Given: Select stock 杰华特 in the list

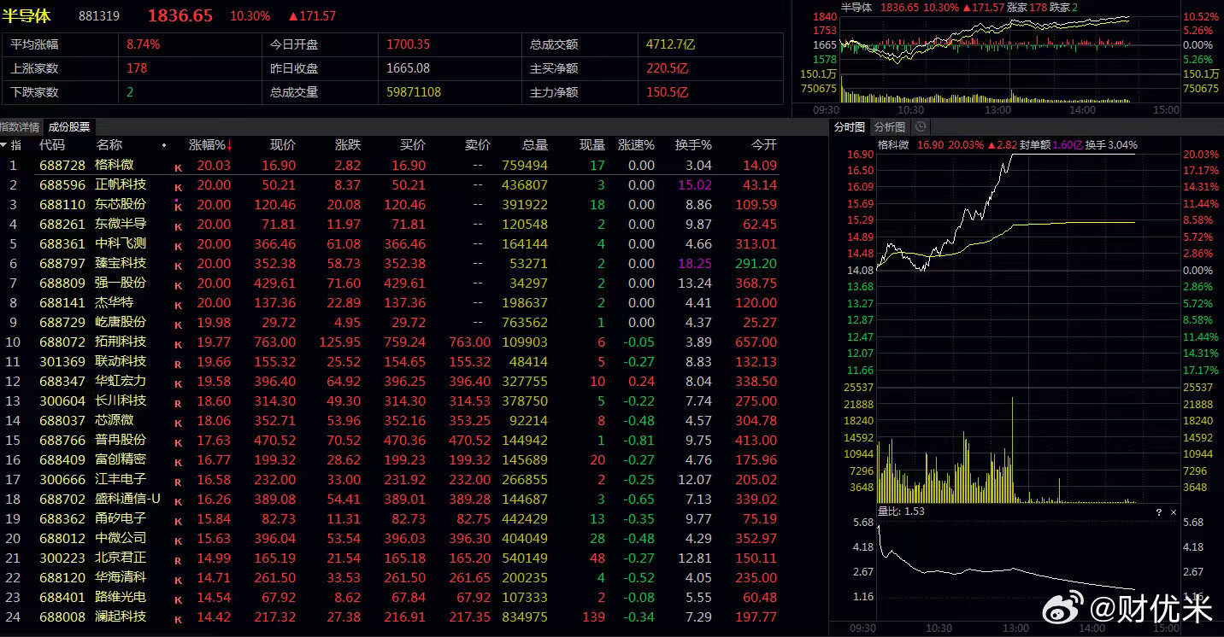Looking at the screenshot, I should pos(114,302).
